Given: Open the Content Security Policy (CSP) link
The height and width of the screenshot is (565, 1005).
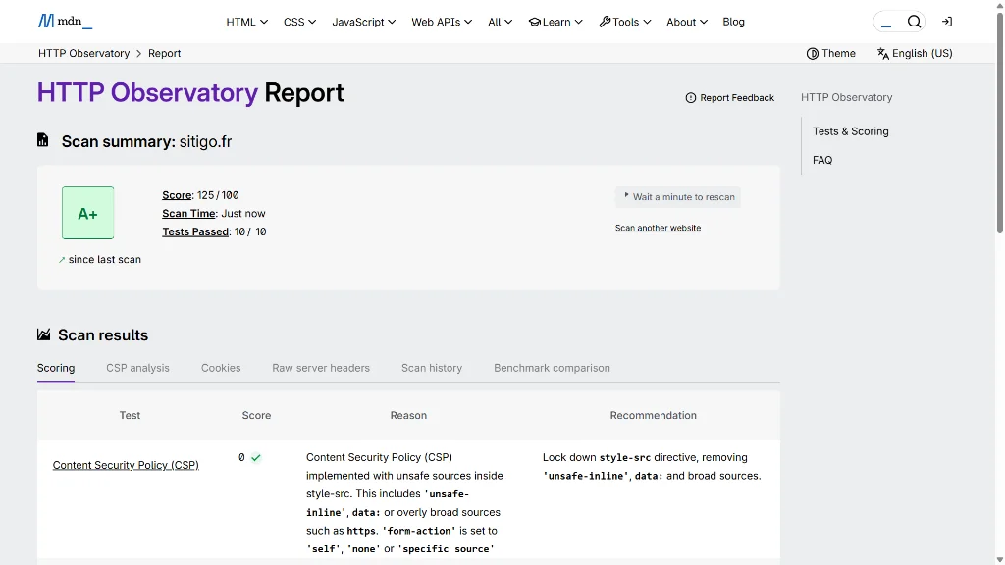Looking at the screenshot, I should pos(126,465).
